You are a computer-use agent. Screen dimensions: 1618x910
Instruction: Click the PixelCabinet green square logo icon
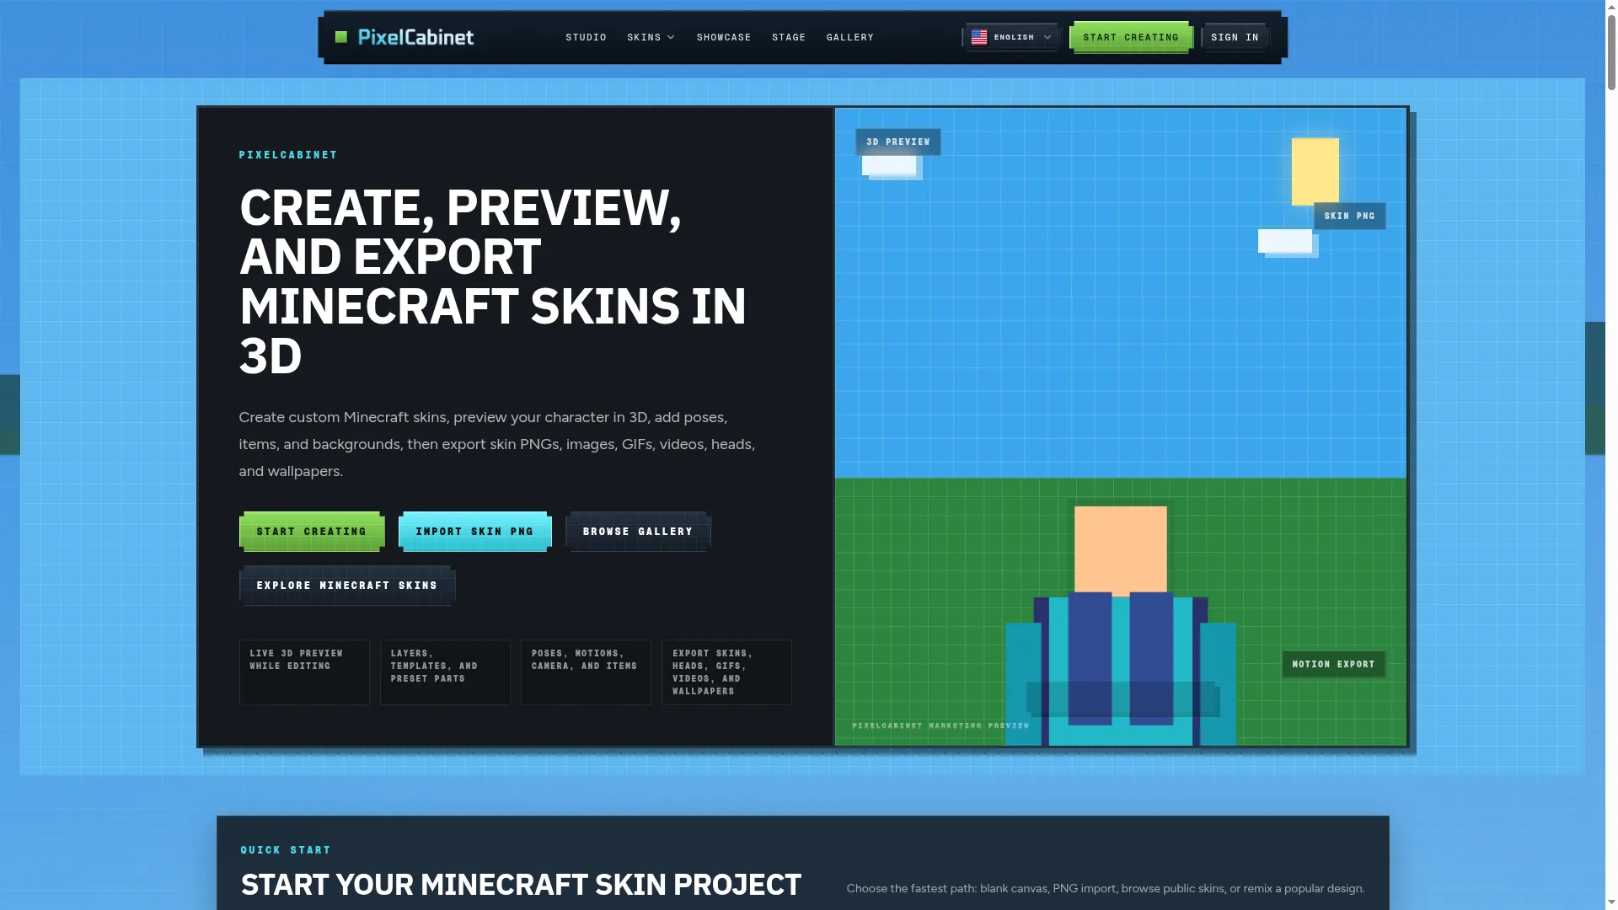(x=341, y=37)
